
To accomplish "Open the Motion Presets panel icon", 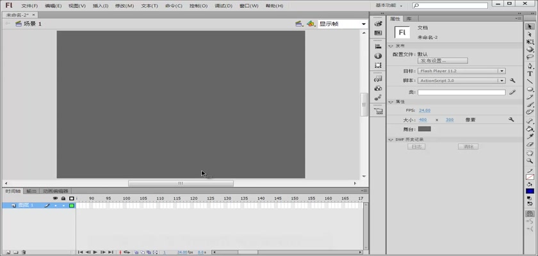I will click(x=378, y=98).
